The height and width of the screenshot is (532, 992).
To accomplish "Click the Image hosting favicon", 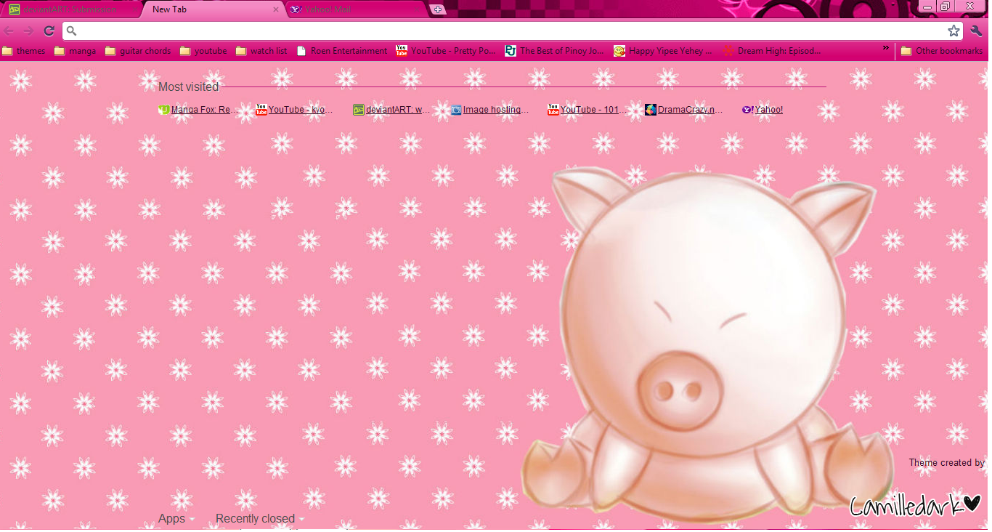I will coord(456,110).
